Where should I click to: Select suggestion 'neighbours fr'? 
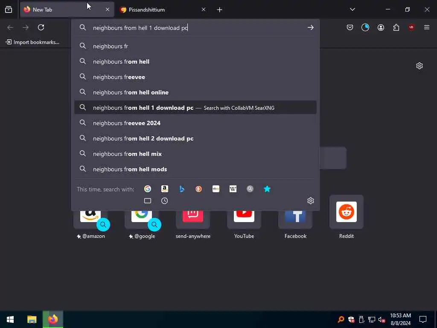195,46
